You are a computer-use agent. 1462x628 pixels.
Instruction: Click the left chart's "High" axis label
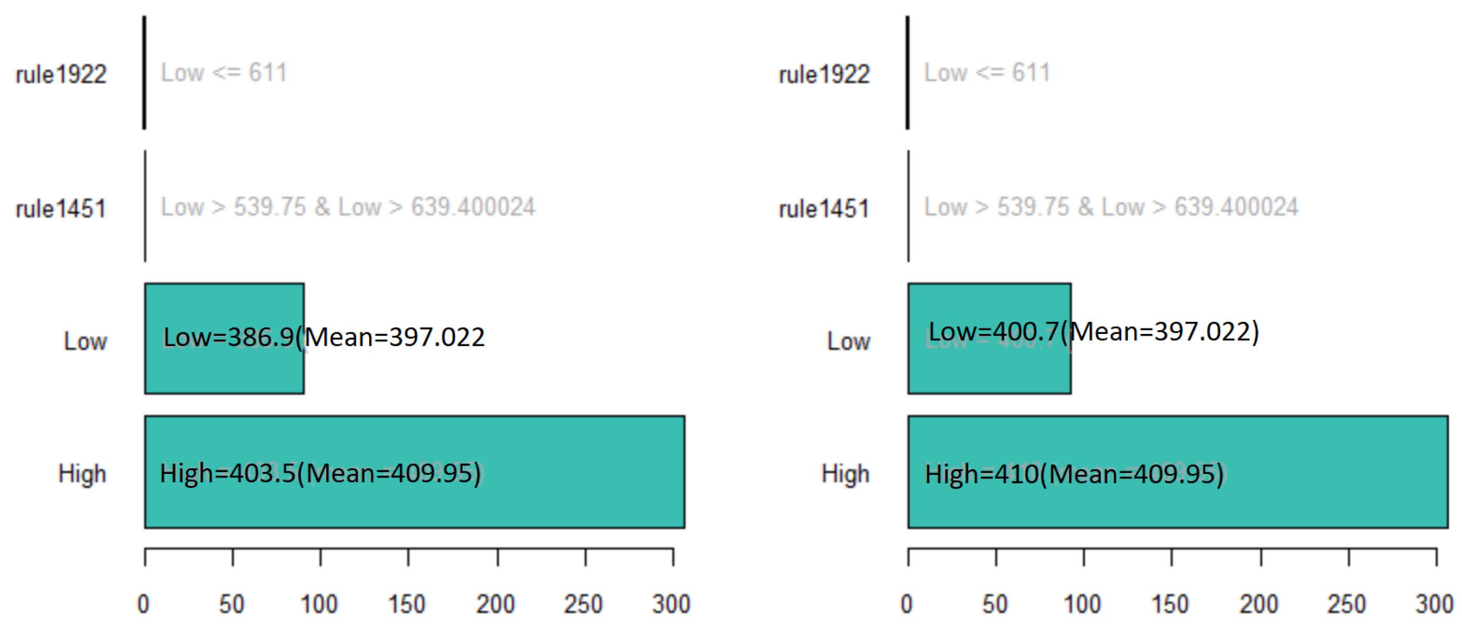point(82,474)
